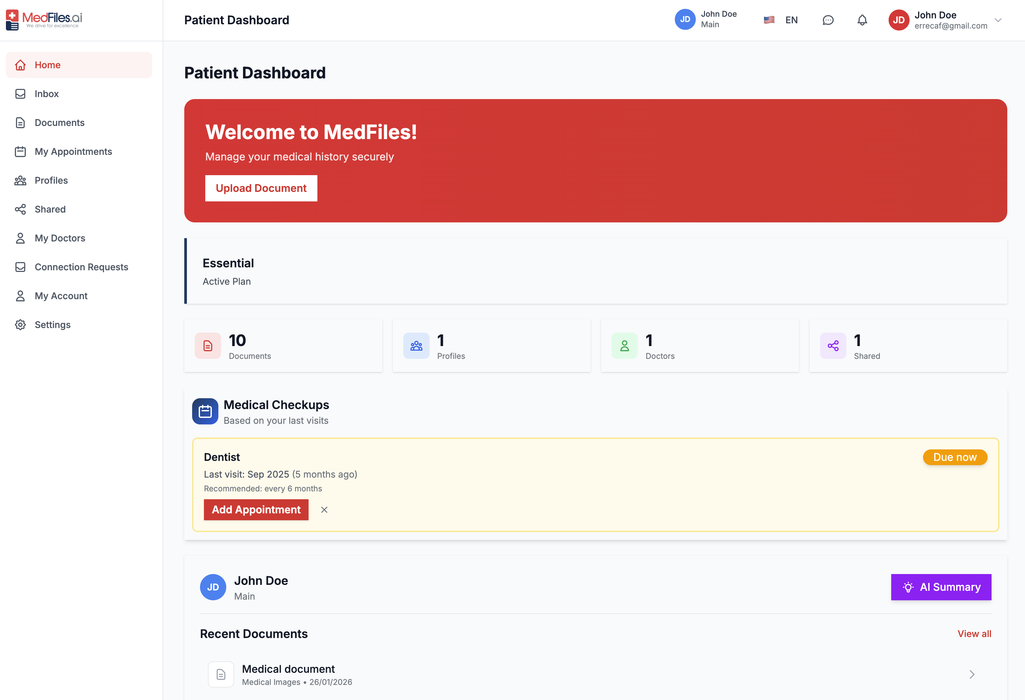Expand the John Doe account dropdown
The height and width of the screenshot is (700, 1025).
click(x=998, y=20)
